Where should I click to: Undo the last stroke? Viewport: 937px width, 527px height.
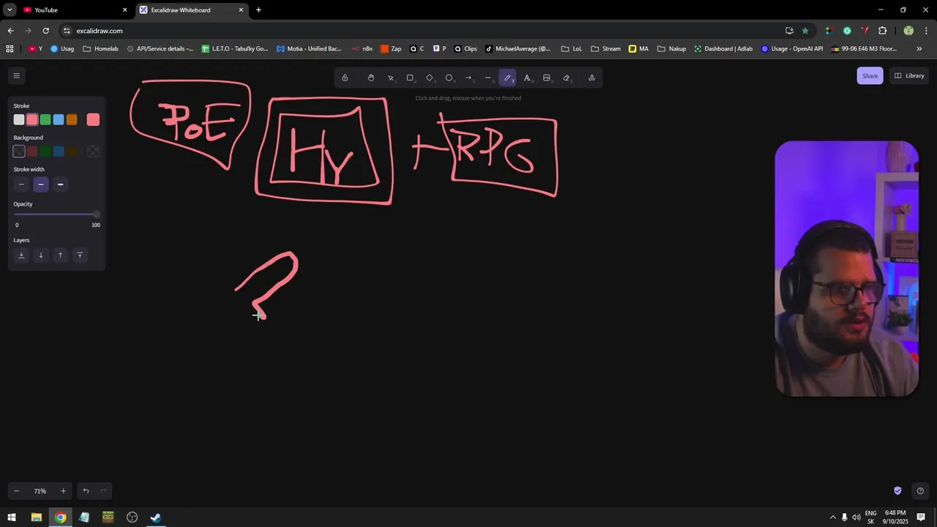(86, 491)
